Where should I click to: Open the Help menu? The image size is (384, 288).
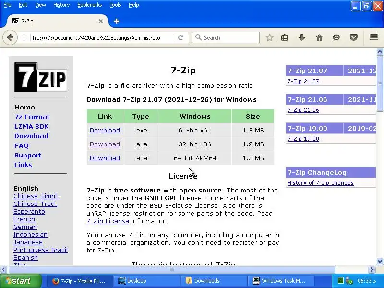[134, 5]
